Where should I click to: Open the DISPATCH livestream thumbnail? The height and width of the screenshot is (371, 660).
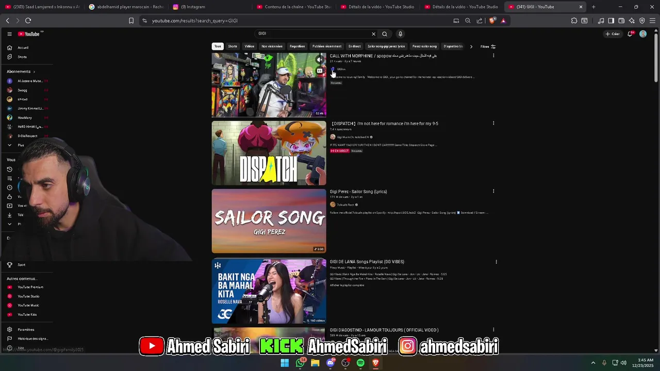tap(269, 153)
